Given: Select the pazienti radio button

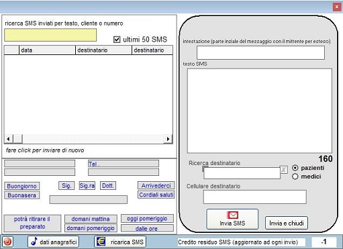Looking at the screenshot, I should click(295, 168).
